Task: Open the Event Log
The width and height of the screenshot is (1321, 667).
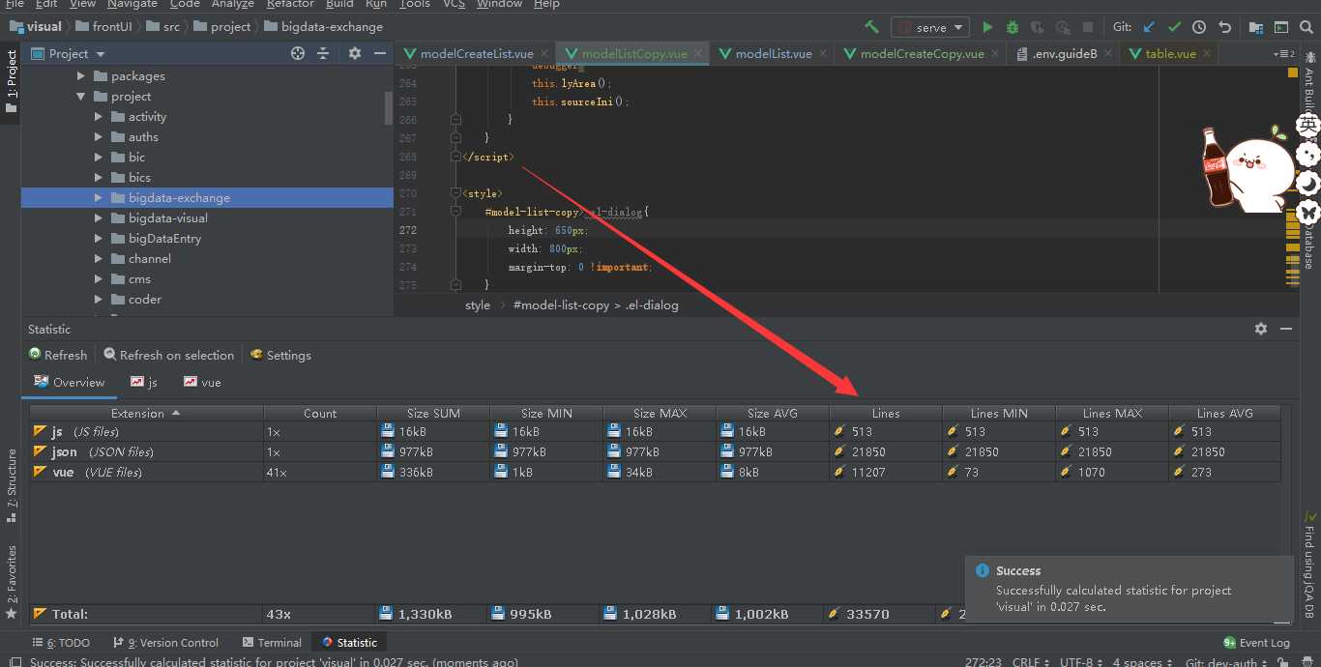Action: pos(1256,642)
